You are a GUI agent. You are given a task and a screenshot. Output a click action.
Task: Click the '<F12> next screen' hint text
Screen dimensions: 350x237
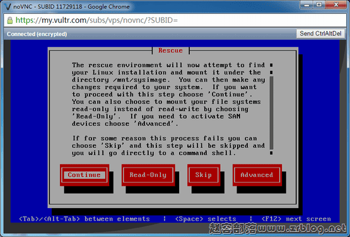pyautogui.click(x=296, y=219)
